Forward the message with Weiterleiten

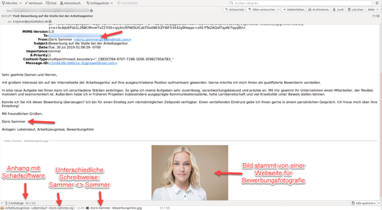point(293,10)
